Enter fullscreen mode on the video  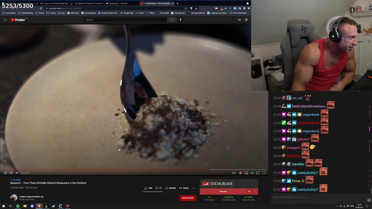point(263,173)
